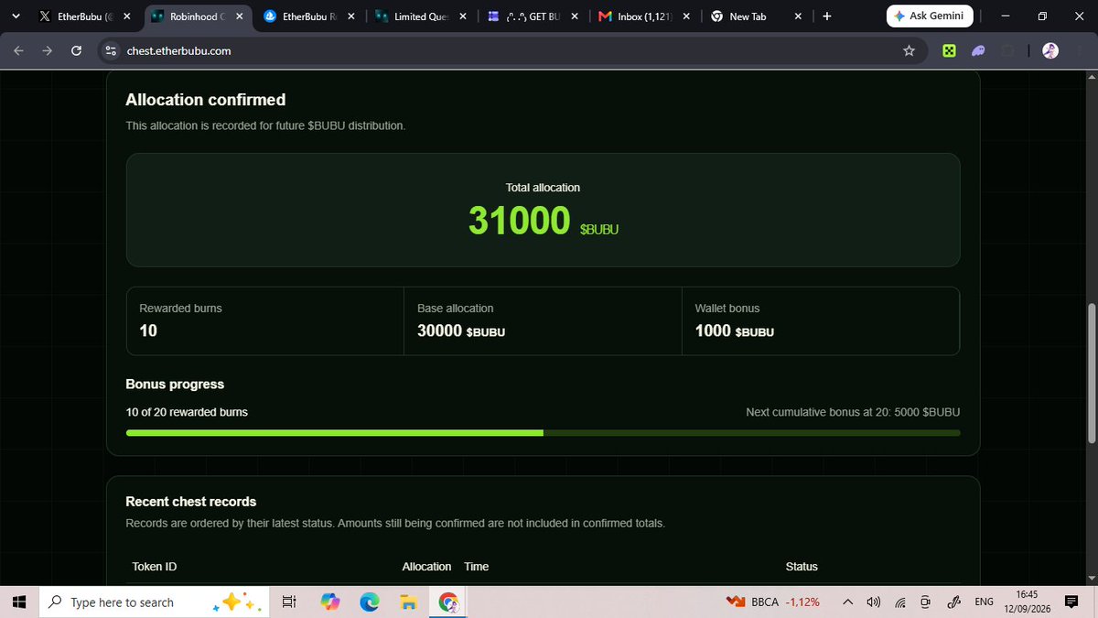1098x618 pixels.
Task: Click the Rewarded burns value 10
Action: pyautogui.click(x=148, y=331)
